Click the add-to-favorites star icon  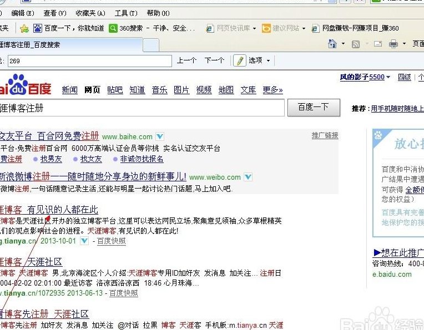coord(24,28)
